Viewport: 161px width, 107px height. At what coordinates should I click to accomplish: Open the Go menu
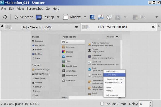[48, 9]
